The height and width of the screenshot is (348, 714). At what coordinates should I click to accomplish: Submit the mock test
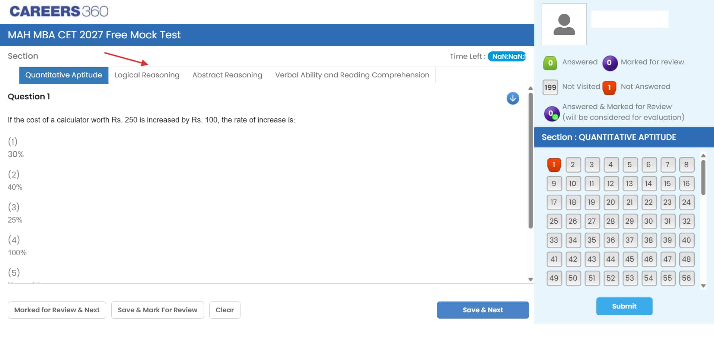pos(624,306)
